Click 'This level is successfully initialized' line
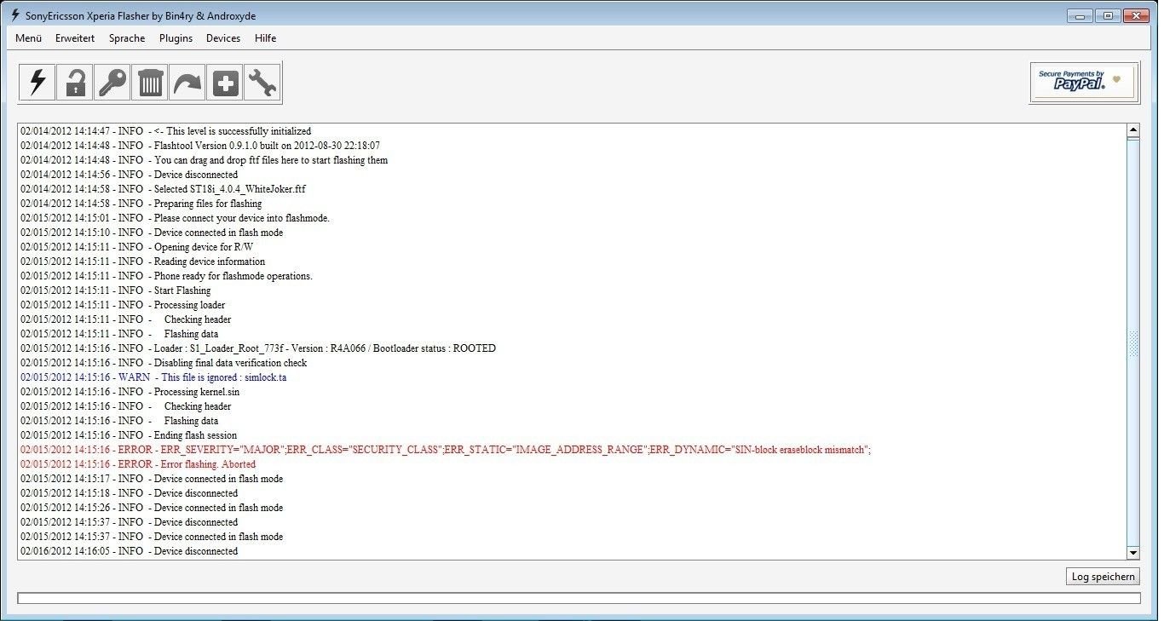The width and height of the screenshot is (1164, 621). [x=166, y=131]
